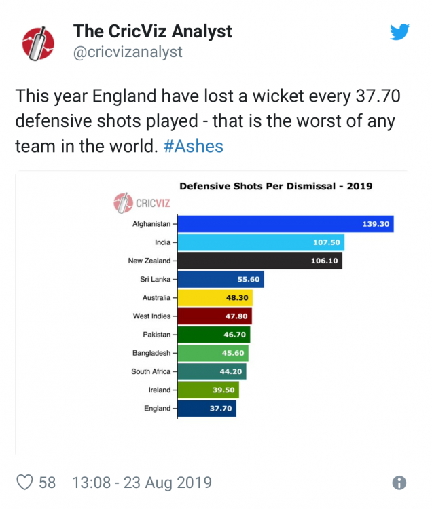The width and height of the screenshot is (432, 509).
Task: Select the Australia 48.30 yellow bar
Action: pyautogui.click(x=215, y=297)
